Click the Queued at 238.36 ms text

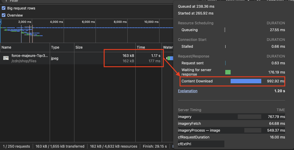pos(196,7)
